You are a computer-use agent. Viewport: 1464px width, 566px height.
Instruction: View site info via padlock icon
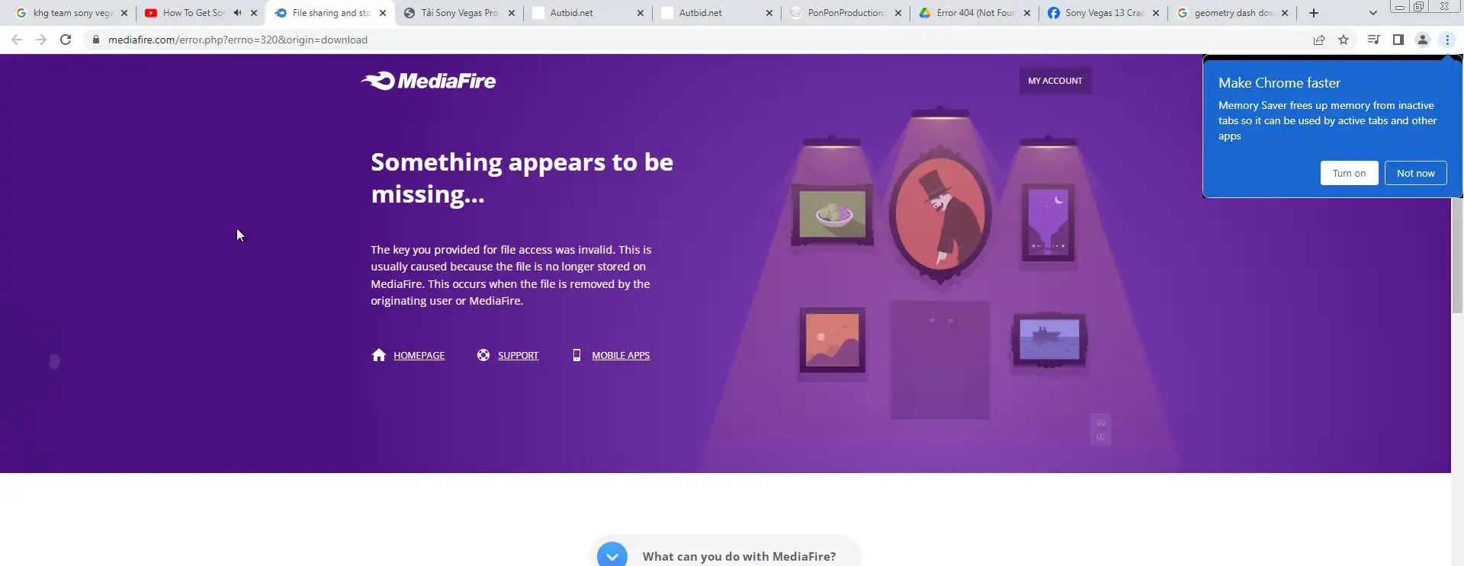95,40
